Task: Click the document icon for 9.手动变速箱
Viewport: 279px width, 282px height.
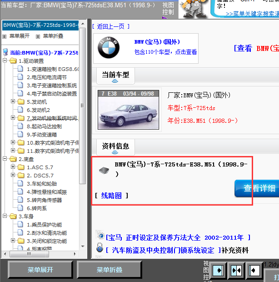Action: point(20,134)
